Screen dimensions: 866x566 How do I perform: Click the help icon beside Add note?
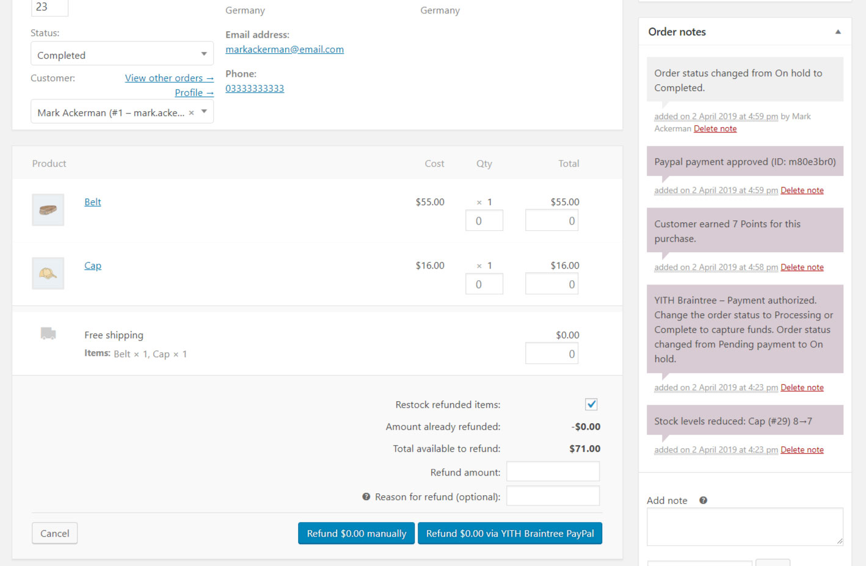click(x=703, y=501)
